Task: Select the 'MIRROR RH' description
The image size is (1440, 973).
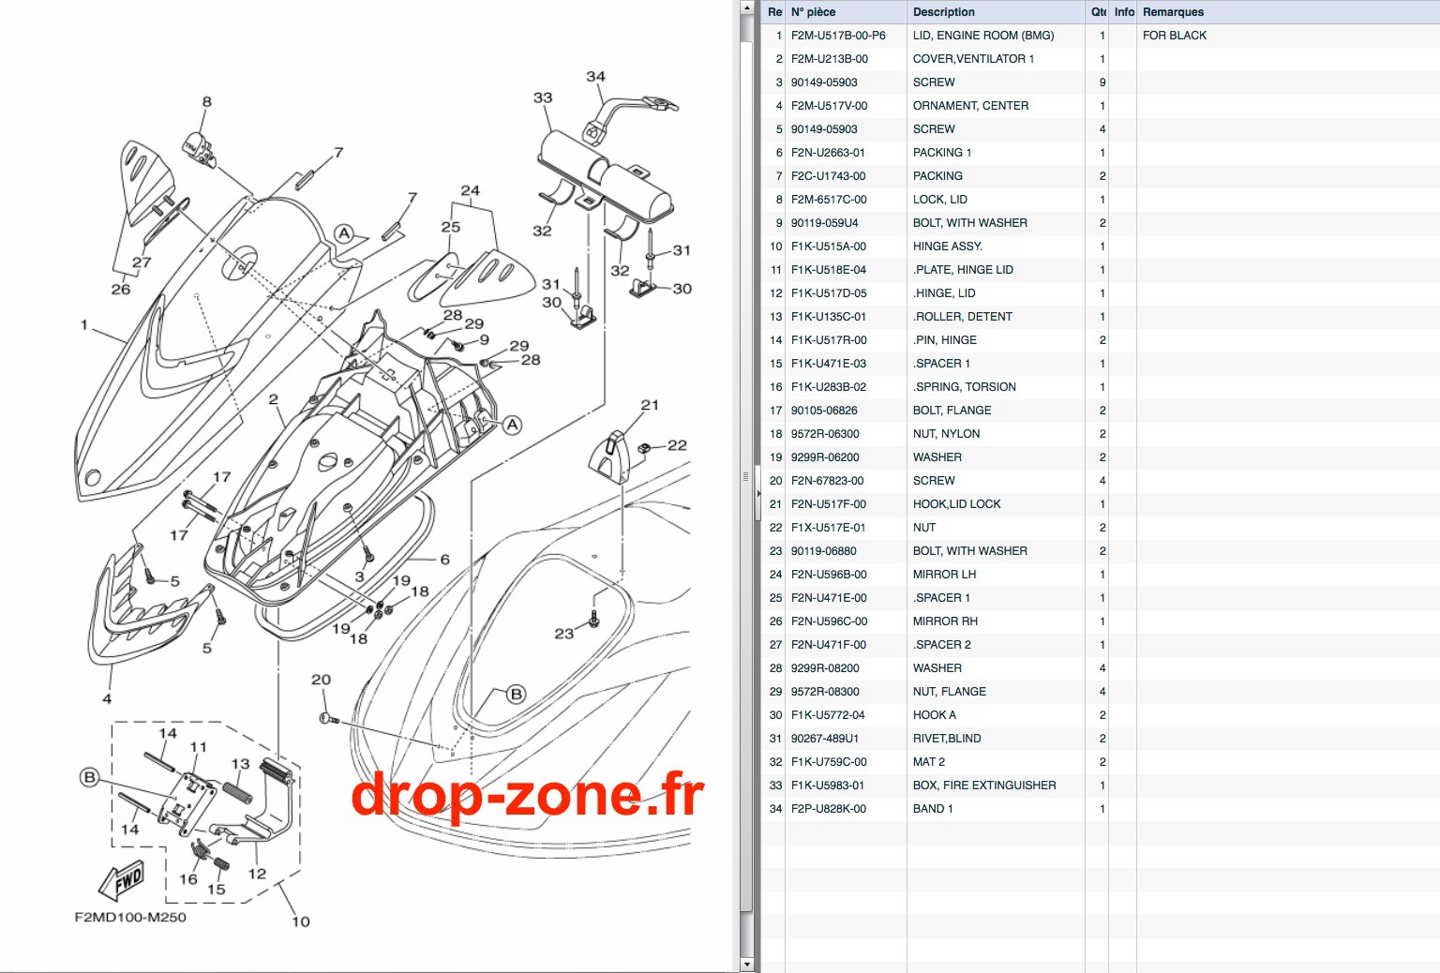Action: click(946, 621)
